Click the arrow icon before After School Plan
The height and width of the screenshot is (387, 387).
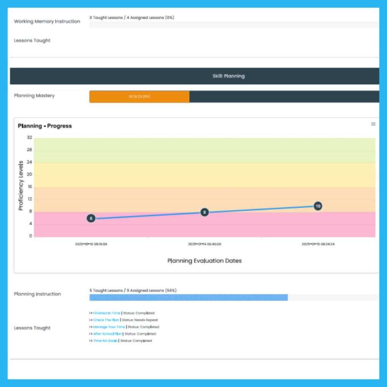tap(91, 334)
